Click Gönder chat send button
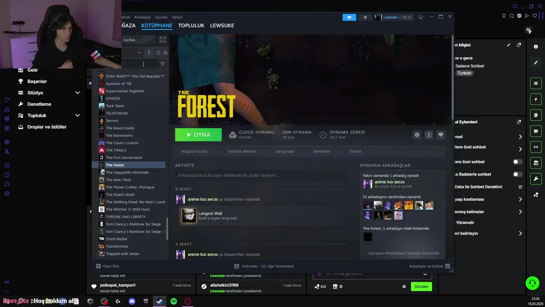 [x=421, y=287]
